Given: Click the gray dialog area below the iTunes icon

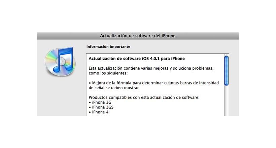Looking at the screenshot, I should (x=60, y=97).
